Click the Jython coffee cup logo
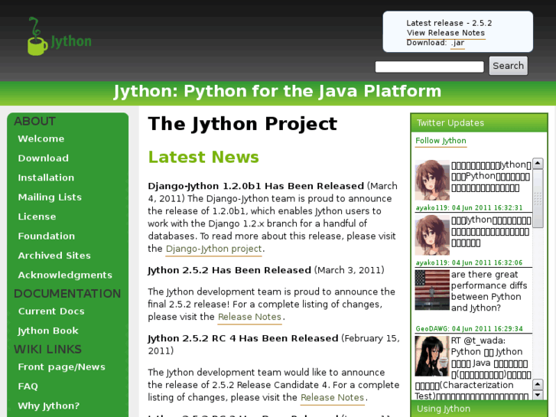This screenshot has height=417, width=556. coord(59,37)
